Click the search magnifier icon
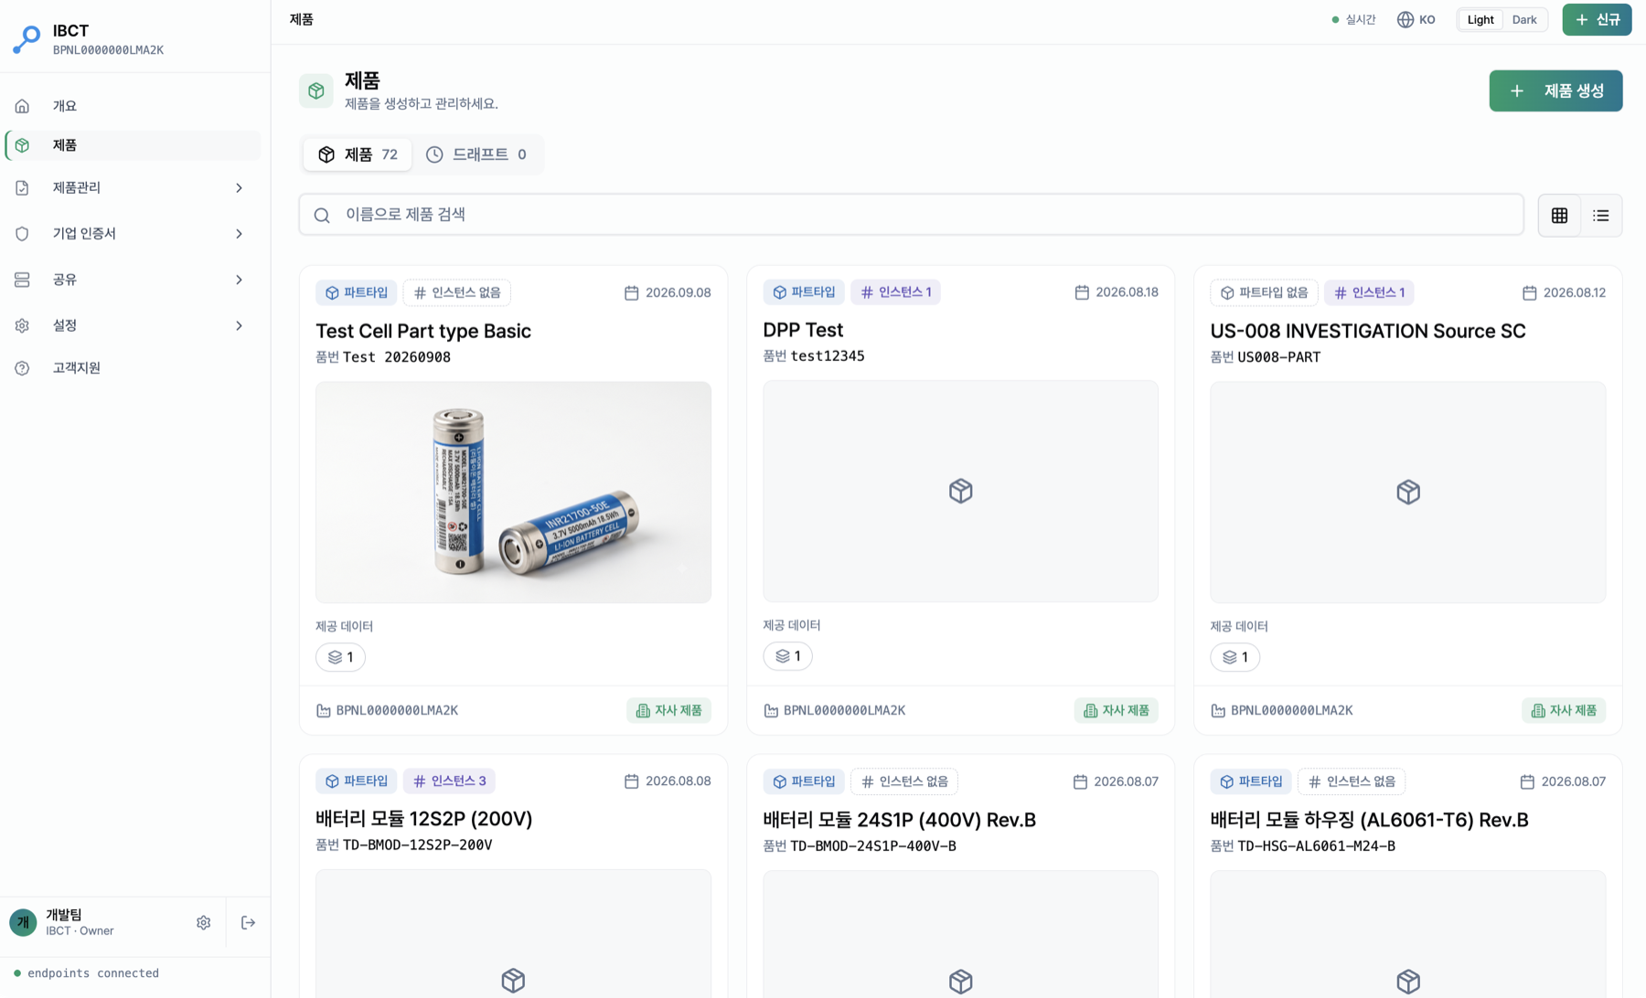1646x998 pixels. click(x=322, y=215)
